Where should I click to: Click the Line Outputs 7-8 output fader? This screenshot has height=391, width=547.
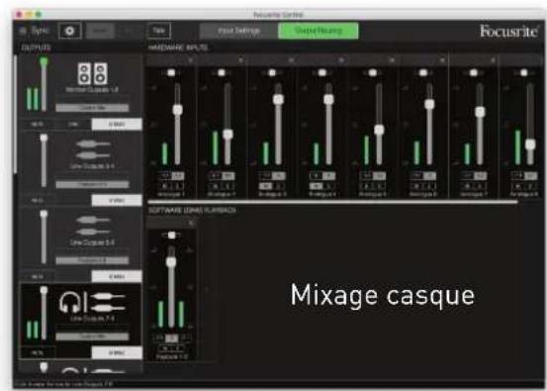point(44,313)
